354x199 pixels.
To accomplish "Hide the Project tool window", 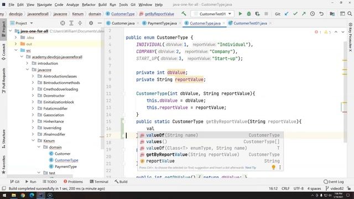I will (100, 23).
